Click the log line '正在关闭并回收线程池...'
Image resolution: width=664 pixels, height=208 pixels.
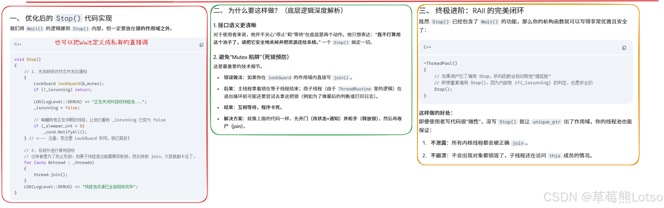tap(90, 102)
